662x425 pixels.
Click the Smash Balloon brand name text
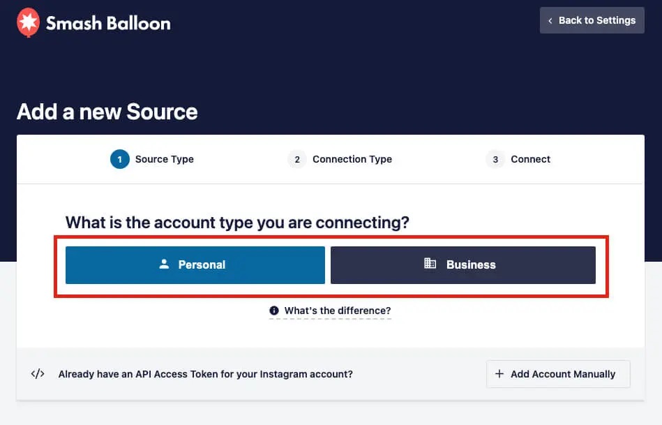(108, 23)
